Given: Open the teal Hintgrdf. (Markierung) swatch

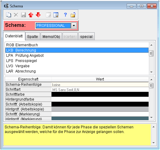Looking at the screenshot, I should (x=100, y=118).
